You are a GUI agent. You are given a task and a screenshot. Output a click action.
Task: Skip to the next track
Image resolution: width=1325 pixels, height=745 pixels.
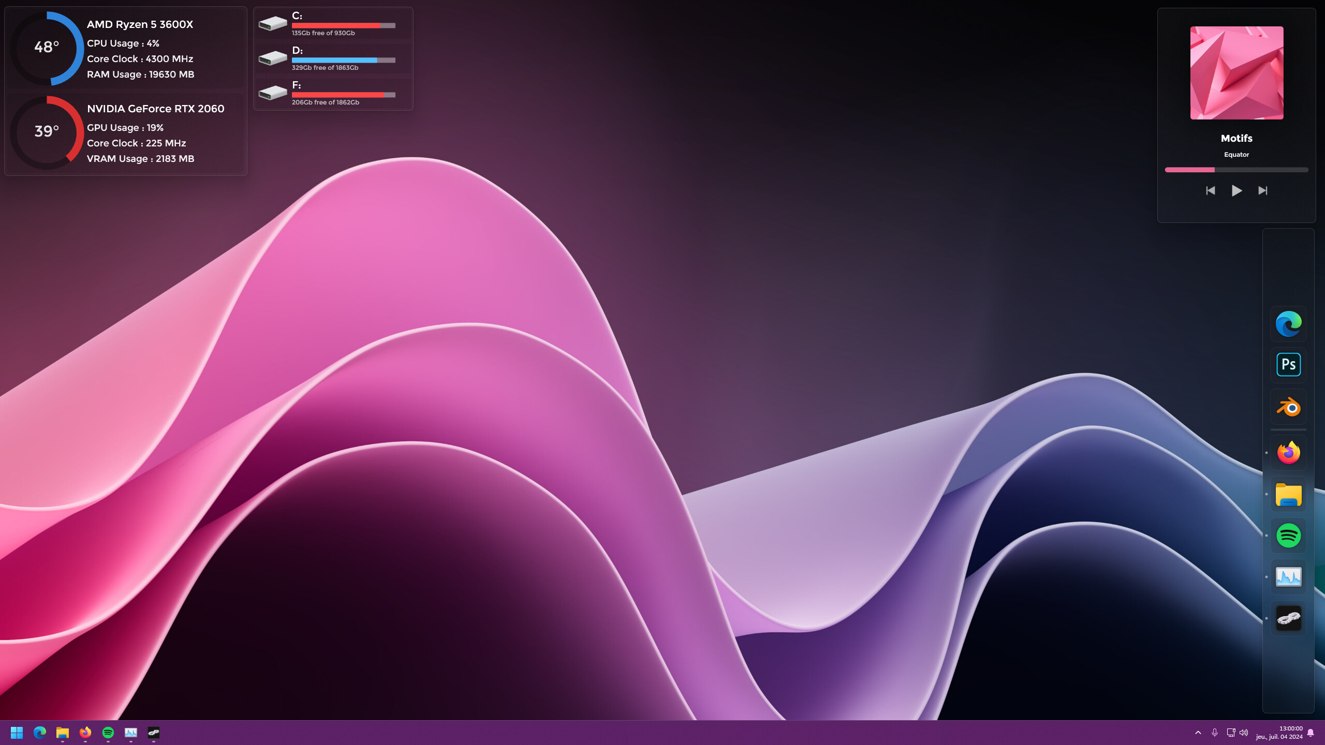pyautogui.click(x=1262, y=190)
